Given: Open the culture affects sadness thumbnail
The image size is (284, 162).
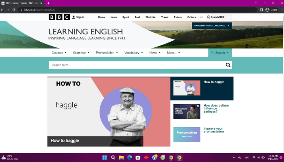Looking at the screenshot, I should point(187,111).
